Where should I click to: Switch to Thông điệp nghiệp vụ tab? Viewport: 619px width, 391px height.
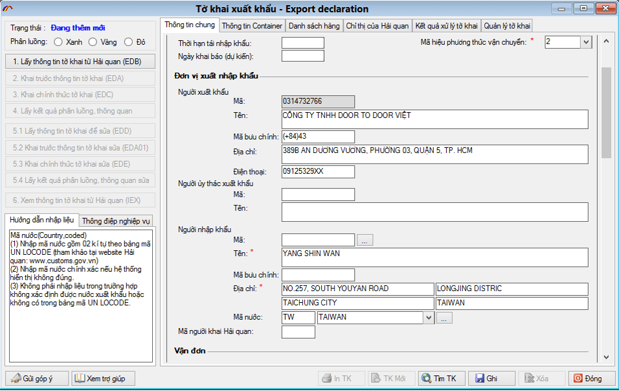coord(116,220)
